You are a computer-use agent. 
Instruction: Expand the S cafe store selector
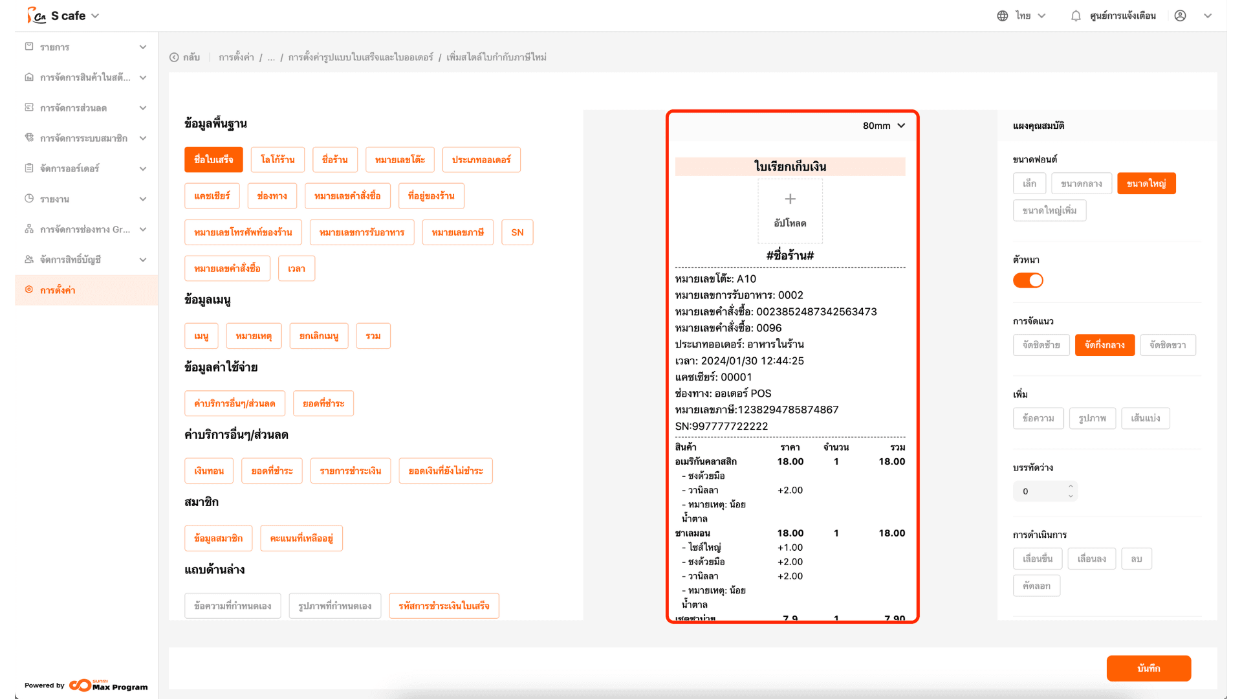95,16
